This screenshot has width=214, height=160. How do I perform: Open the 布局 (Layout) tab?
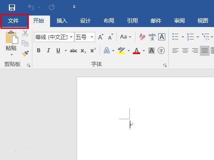[x=109, y=21]
